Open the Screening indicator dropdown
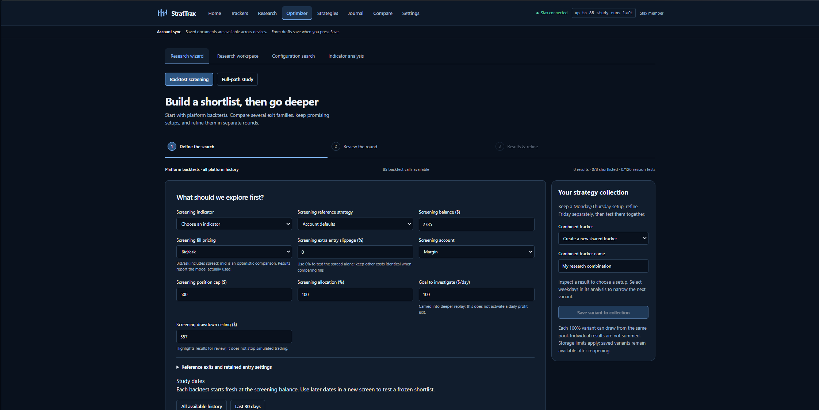819x410 pixels. [234, 224]
